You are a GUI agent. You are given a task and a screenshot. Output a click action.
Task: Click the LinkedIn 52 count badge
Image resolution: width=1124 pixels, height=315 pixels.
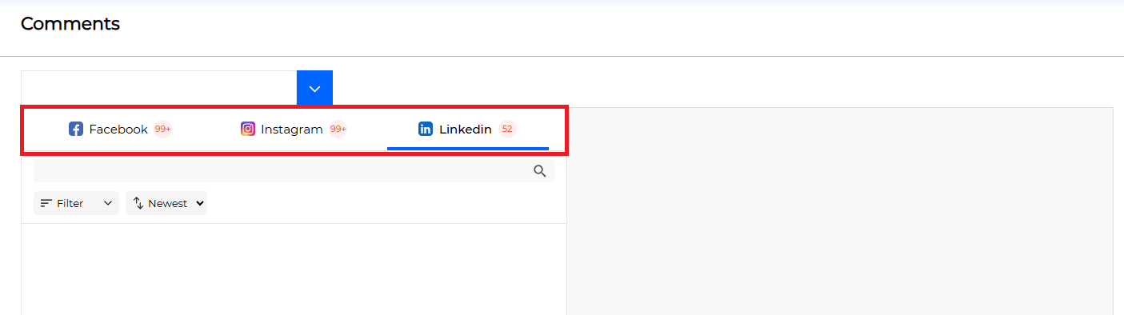pos(507,129)
